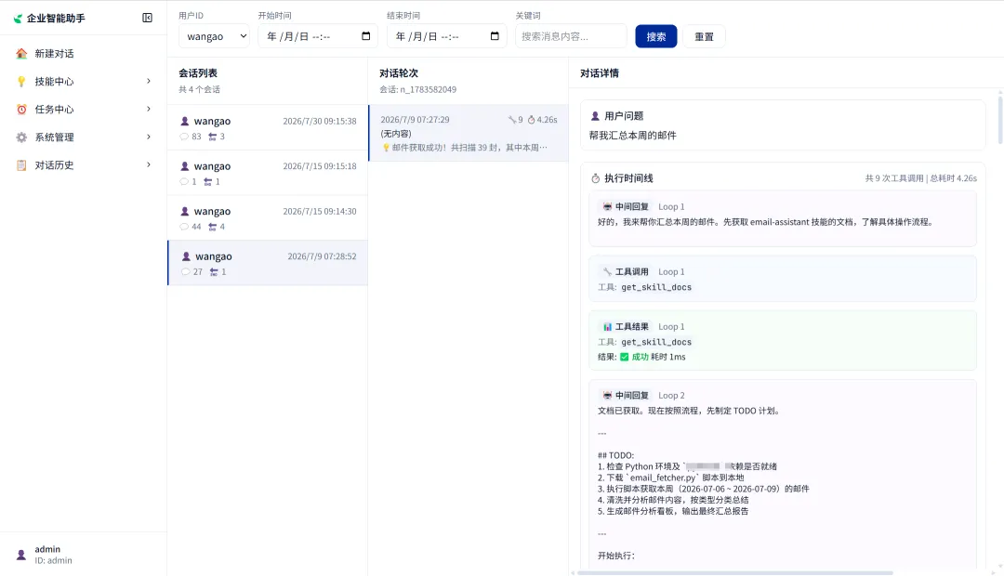The width and height of the screenshot is (1004, 576).
Task: Open 任务中心 in the sidebar
Action: (84, 110)
